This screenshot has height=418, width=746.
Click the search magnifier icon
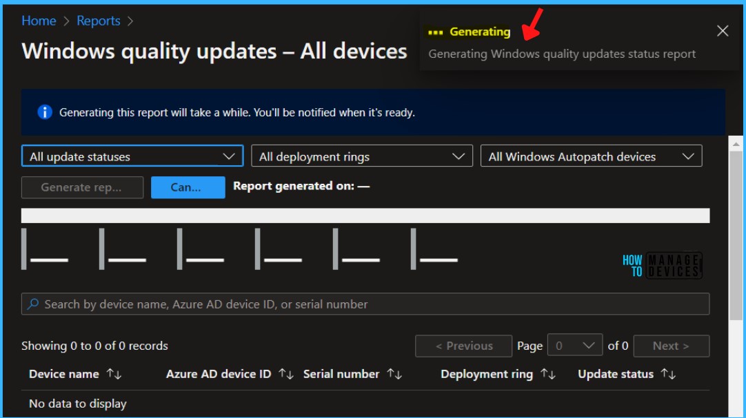(x=33, y=304)
